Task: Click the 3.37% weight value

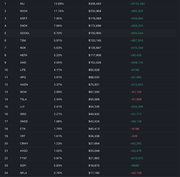Action: (58, 85)
